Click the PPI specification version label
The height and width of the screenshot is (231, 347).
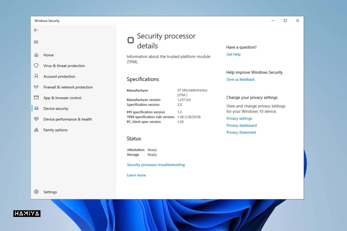(146, 112)
